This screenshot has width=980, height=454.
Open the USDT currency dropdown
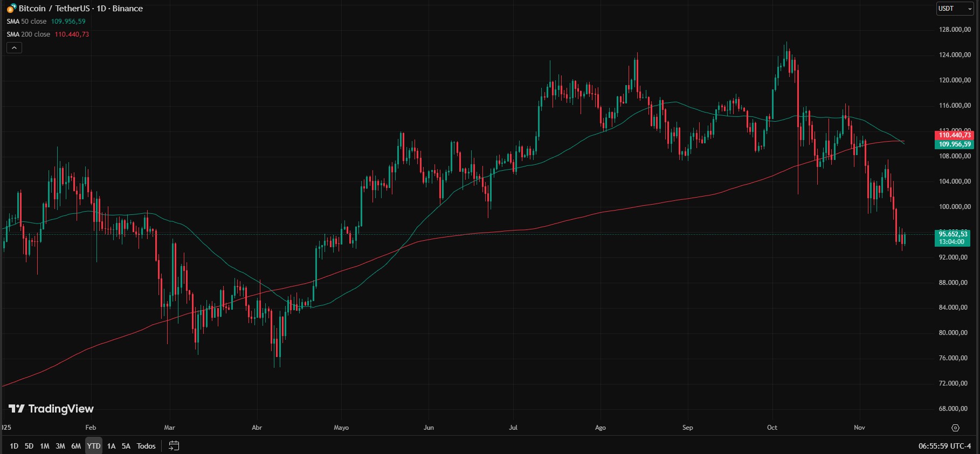tap(954, 9)
